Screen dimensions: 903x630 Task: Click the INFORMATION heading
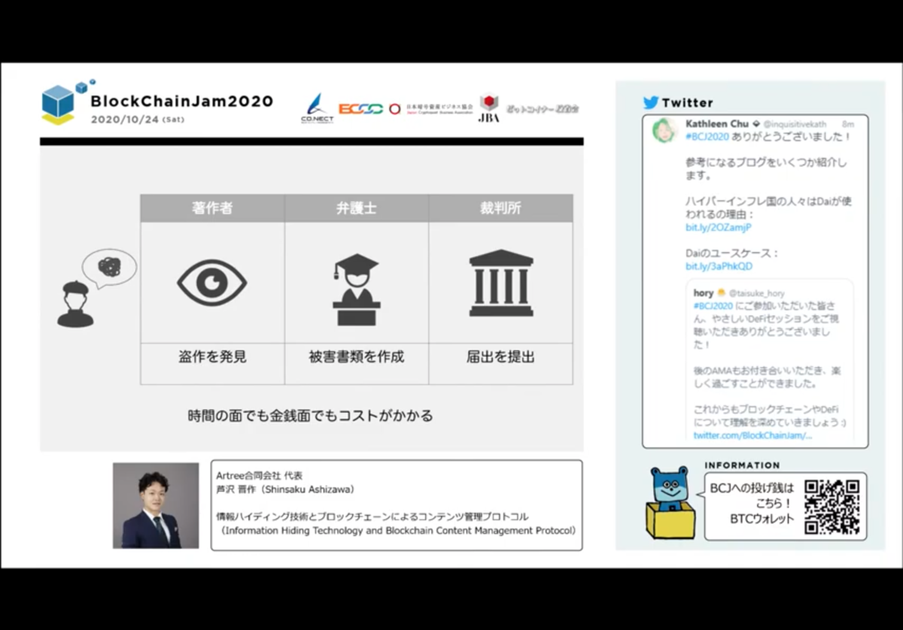pos(742,465)
